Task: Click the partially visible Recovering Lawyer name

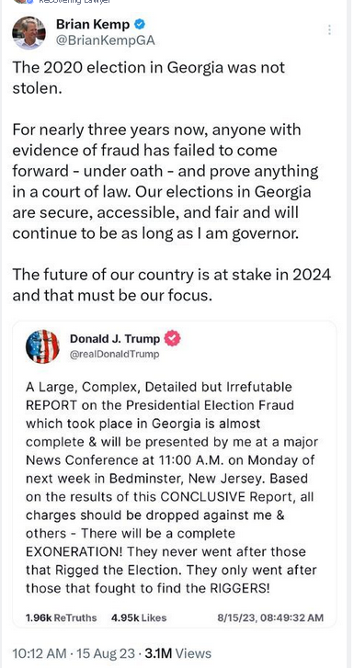Action: tap(74, 2)
